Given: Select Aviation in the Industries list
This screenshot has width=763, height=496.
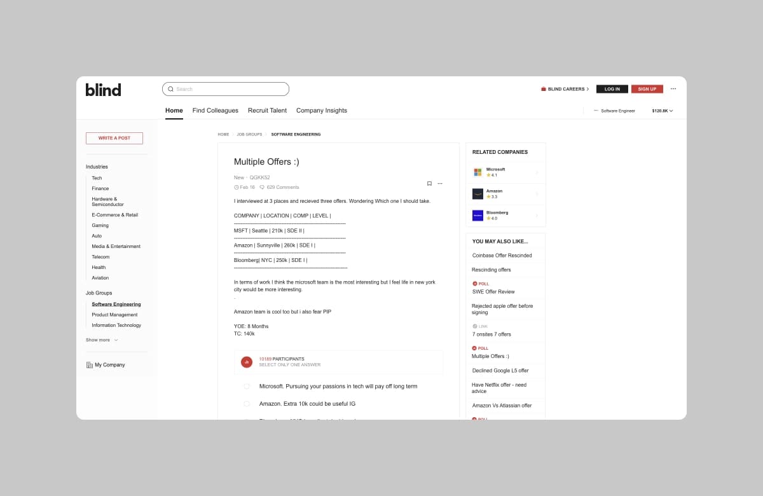Looking at the screenshot, I should pyautogui.click(x=100, y=278).
